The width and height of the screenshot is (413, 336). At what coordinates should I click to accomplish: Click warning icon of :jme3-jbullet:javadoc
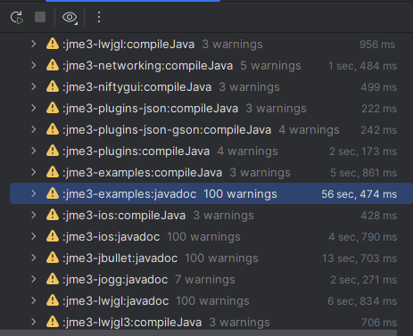pos(53,258)
